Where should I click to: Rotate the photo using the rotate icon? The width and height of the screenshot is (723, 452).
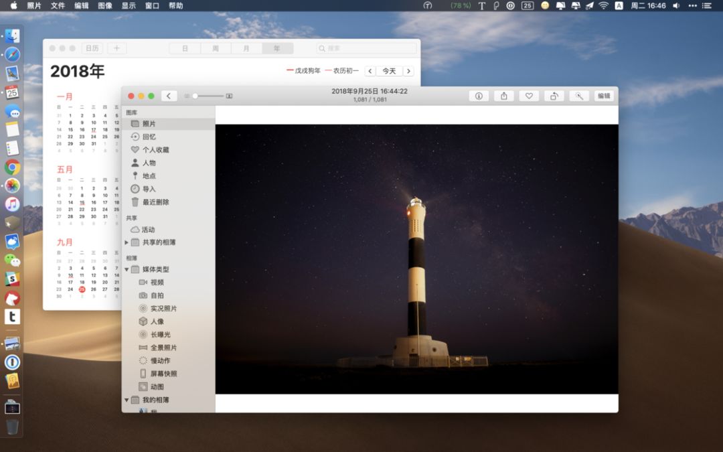(554, 96)
